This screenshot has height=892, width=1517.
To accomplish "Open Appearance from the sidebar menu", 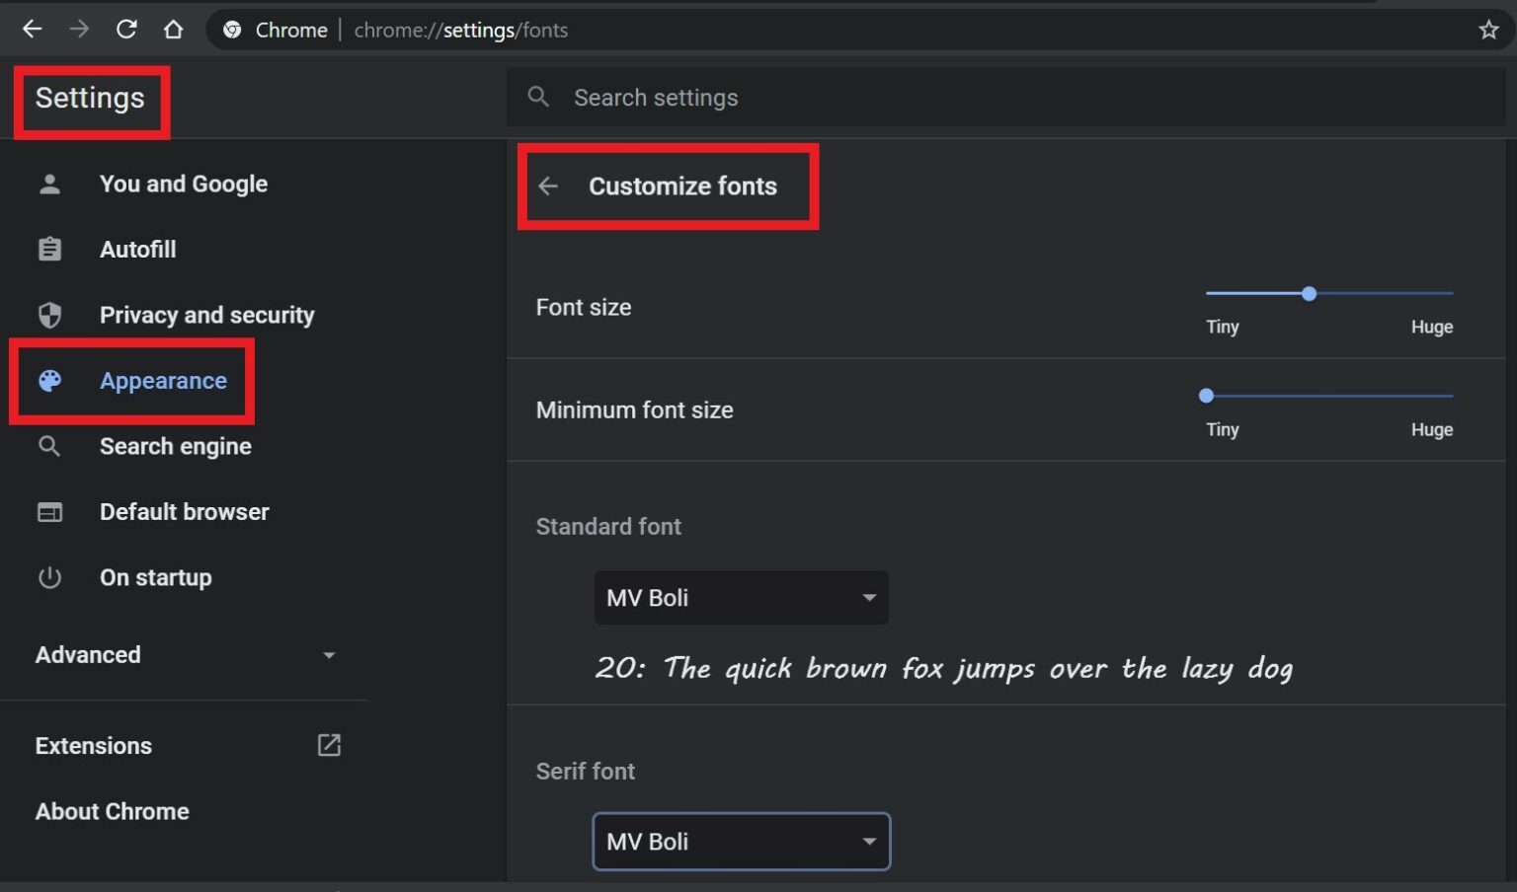I will [163, 380].
